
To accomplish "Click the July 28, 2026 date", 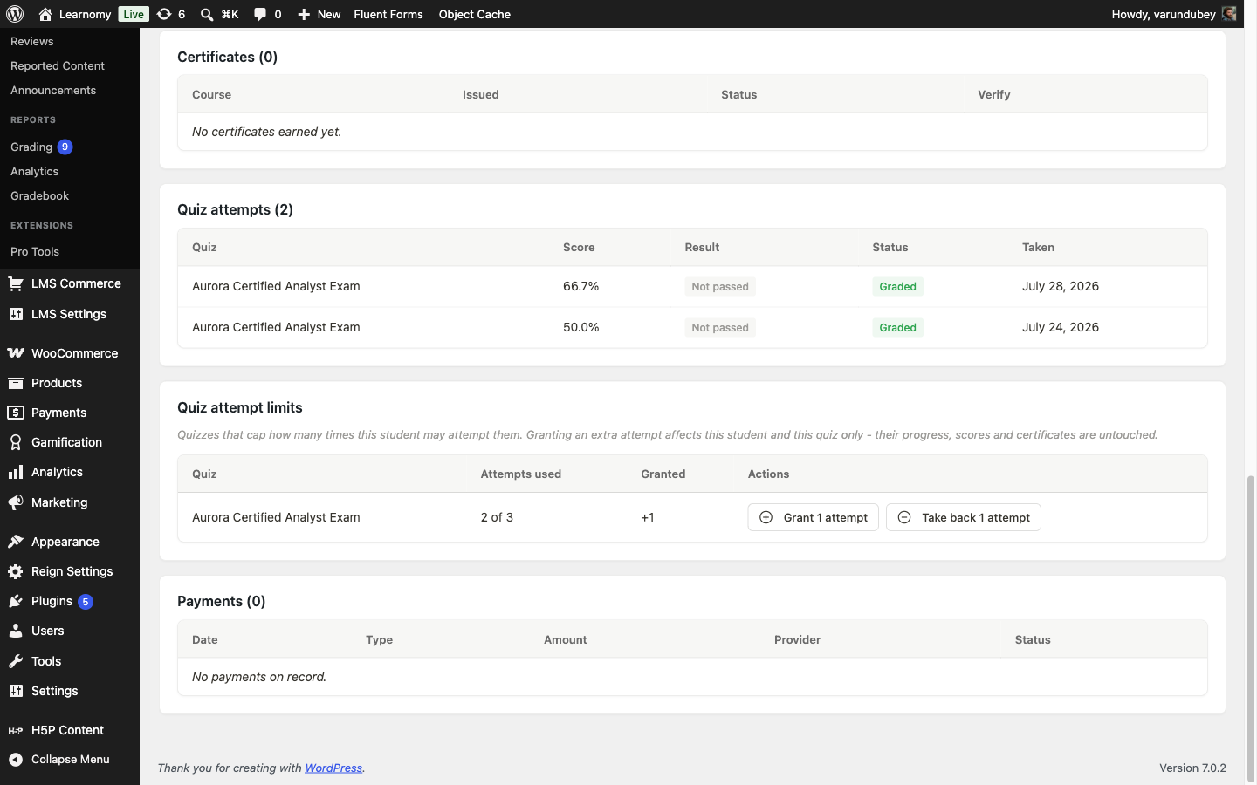I will tap(1061, 286).
